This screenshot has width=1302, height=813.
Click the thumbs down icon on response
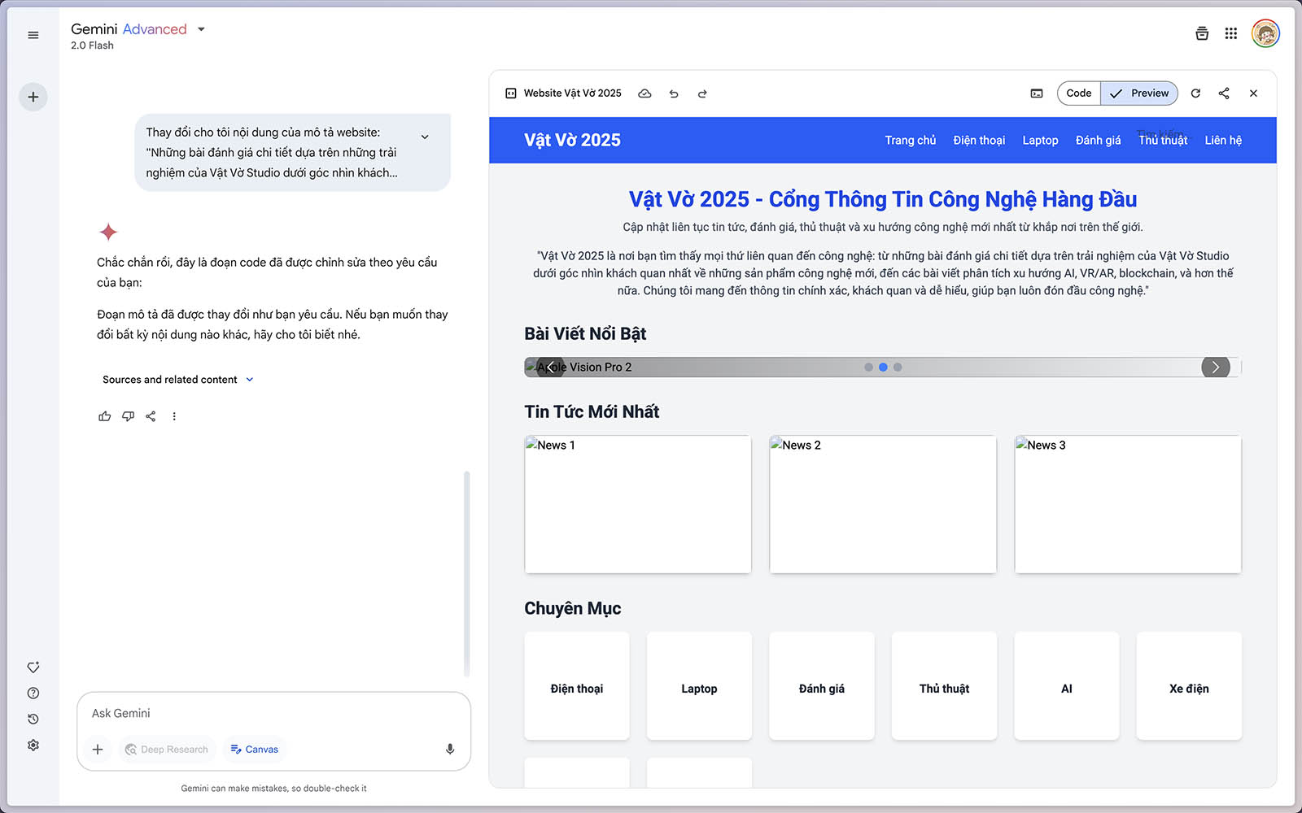(x=128, y=416)
